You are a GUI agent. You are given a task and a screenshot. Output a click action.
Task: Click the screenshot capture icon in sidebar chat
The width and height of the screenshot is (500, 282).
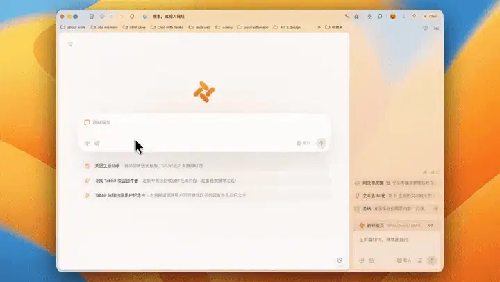tap(419, 260)
